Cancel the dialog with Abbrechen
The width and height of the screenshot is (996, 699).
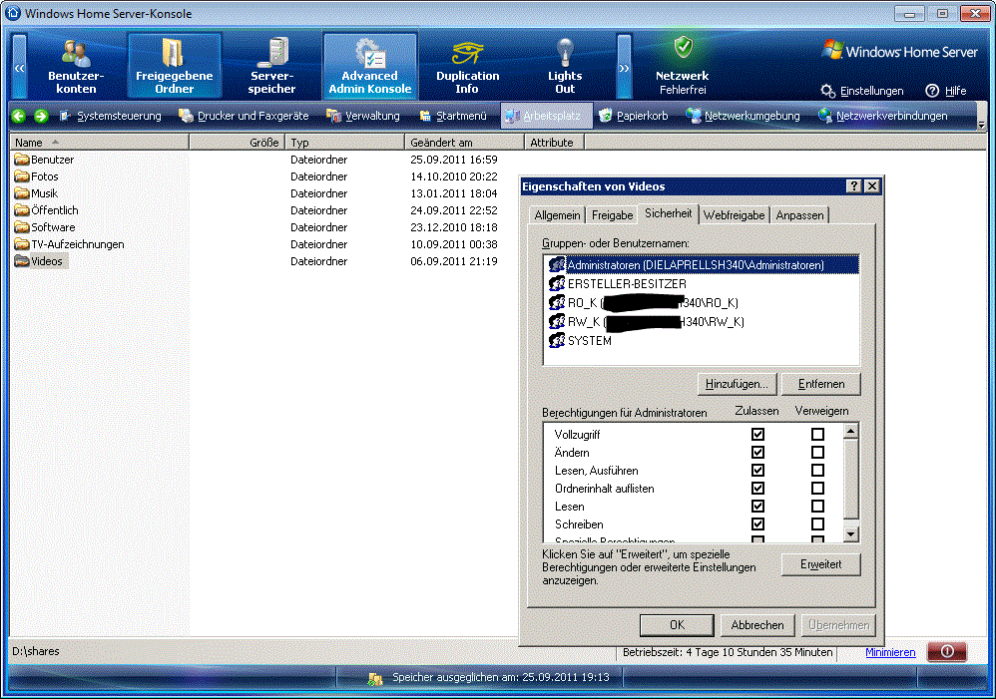pyautogui.click(x=757, y=625)
